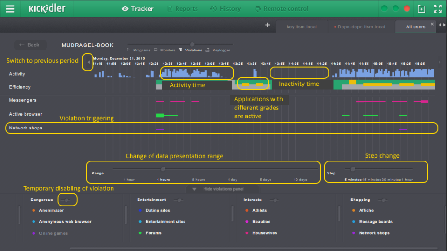Select the Keylogger view mode

pyautogui.click(x=218, y=51)
